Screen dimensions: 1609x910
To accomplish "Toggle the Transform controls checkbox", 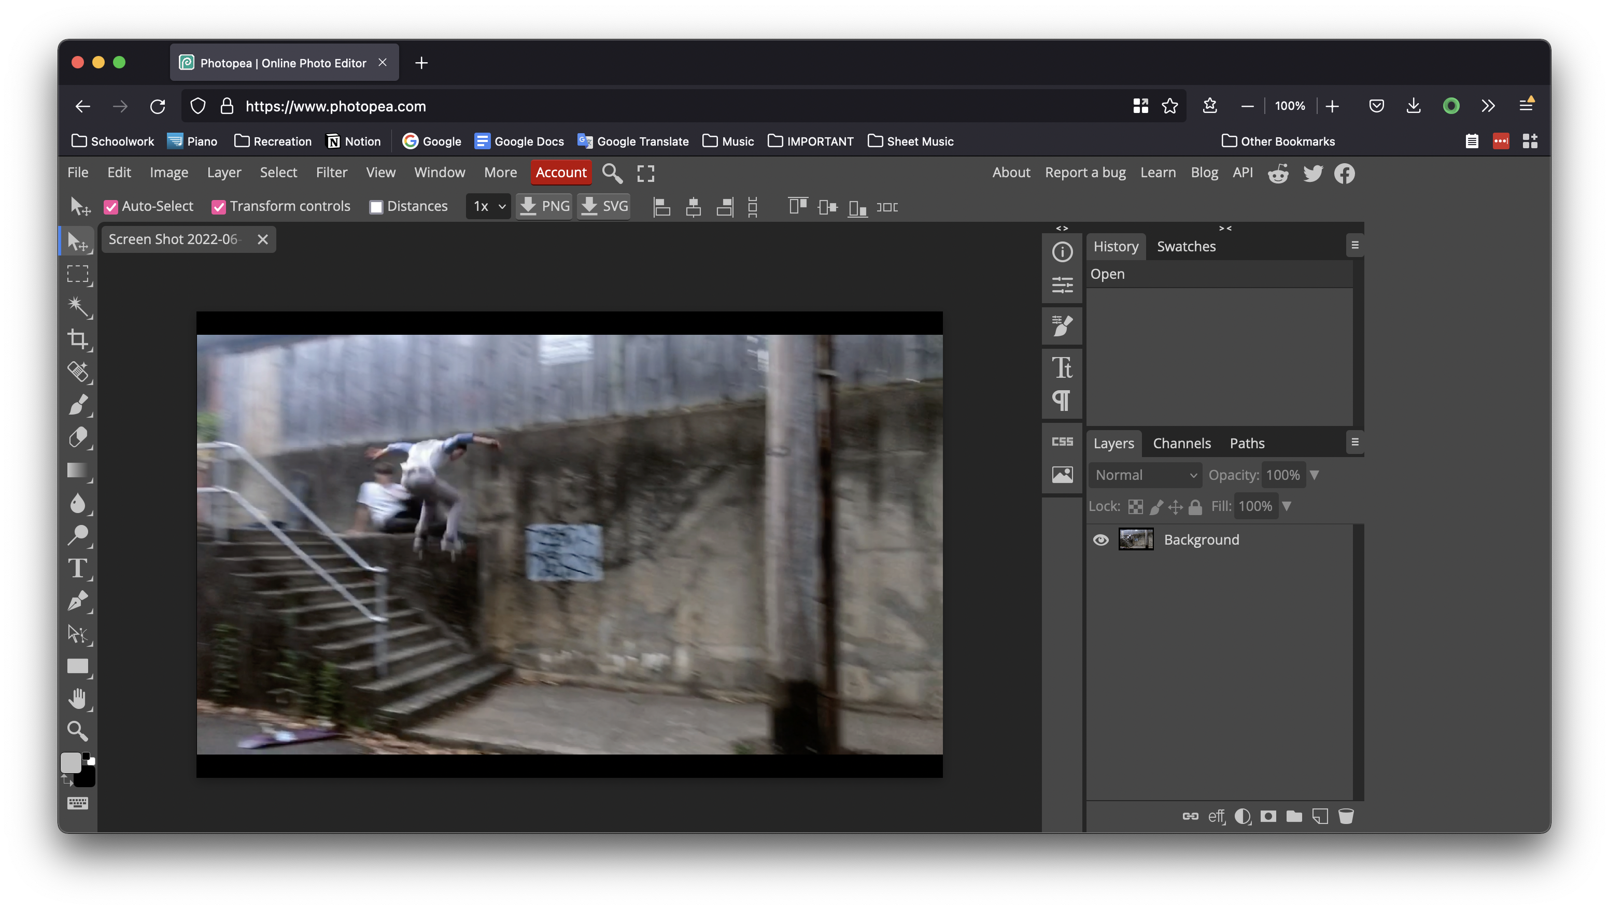I will (218, 207).
